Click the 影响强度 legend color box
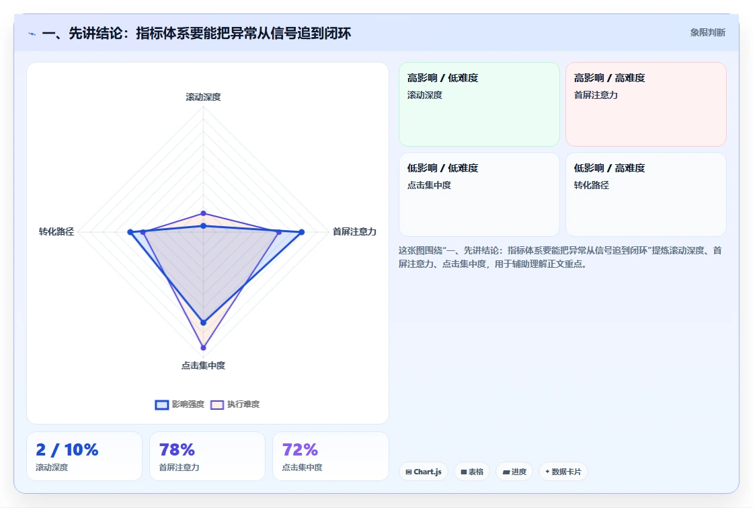This screenshot has width=753, height=508. 162,404
